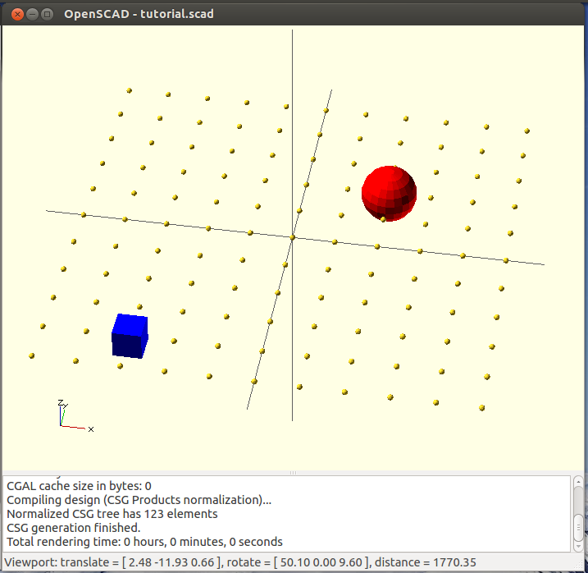Click the yellow dot at the axes origin

tap(293, 237)
